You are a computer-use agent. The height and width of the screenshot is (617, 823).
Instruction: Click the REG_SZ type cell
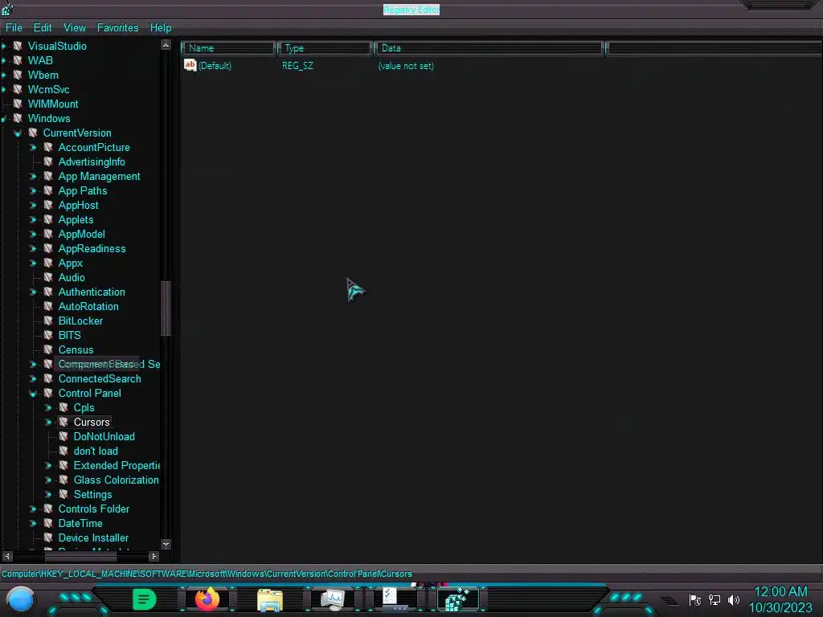coord(297,66)
